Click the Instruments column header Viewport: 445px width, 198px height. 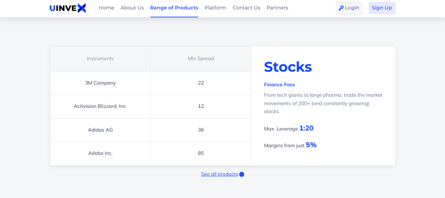[100, 59]
